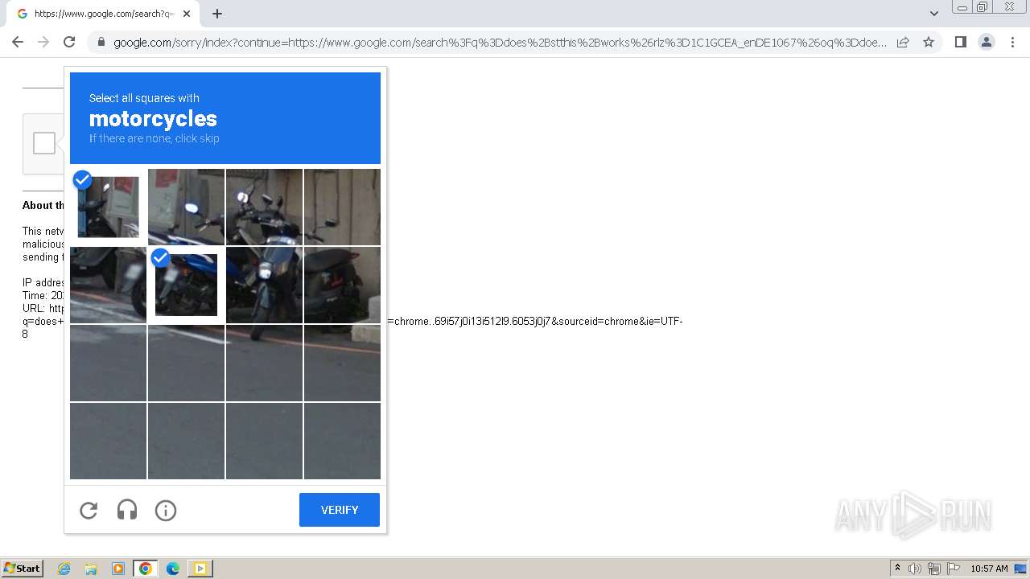Click Chrome icon in taskbar

(x=146, y=569)
